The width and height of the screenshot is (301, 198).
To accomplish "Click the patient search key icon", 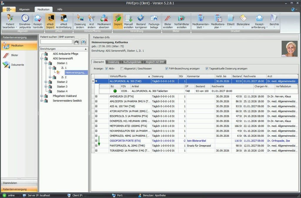I will tap(76, 42).
